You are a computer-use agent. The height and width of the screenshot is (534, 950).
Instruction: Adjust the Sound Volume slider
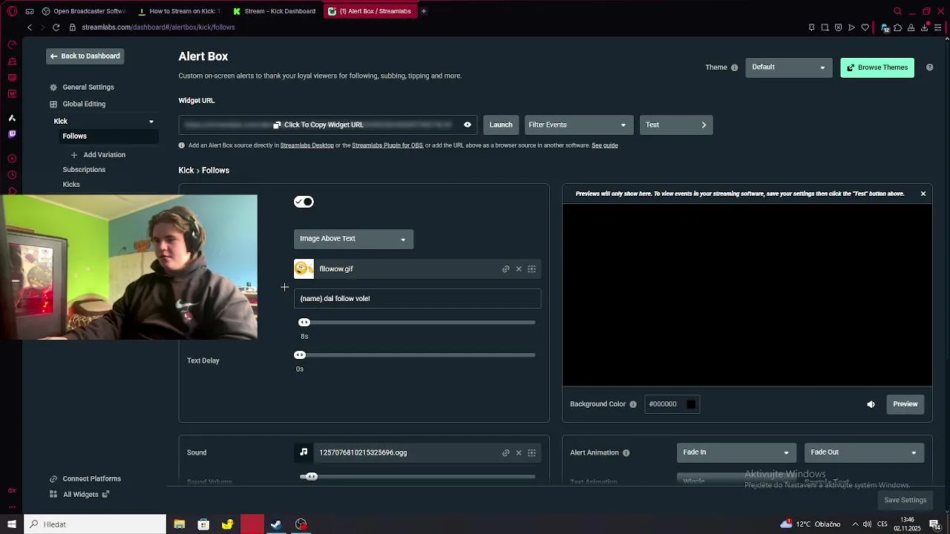(x=312, y=477)
